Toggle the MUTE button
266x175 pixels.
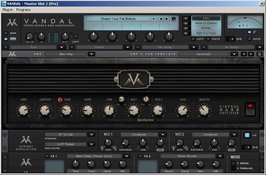click(x=249, y=39)
